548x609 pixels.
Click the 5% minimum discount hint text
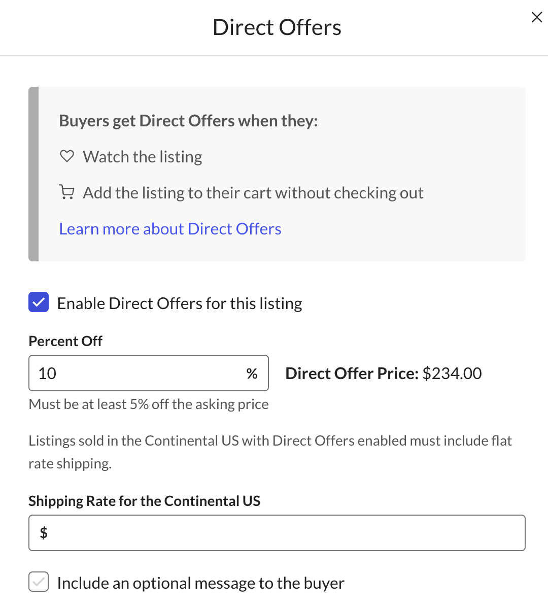pyautogui.click(x=149, y=404)
